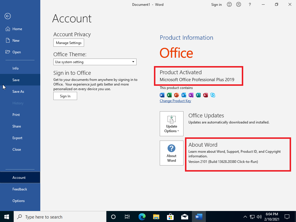Show hidden system tray icons
Screen dimensions: 296x222
(x=245, y=217)
